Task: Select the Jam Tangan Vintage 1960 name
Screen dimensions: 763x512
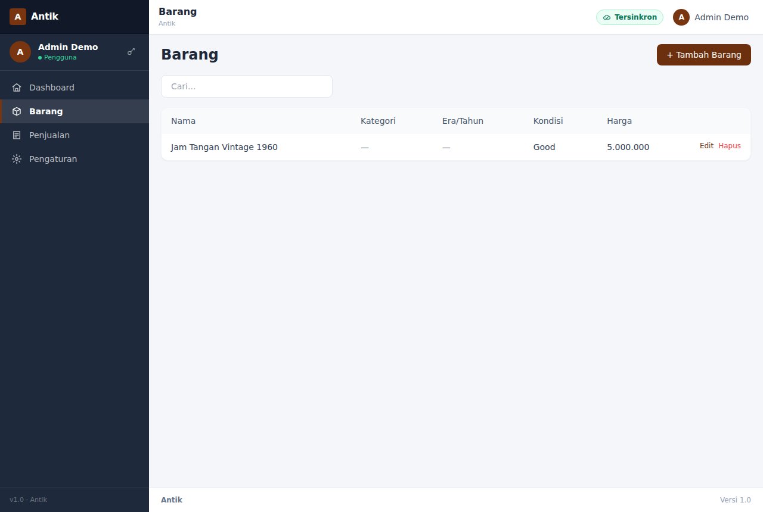Action: [x=224, y=147]
